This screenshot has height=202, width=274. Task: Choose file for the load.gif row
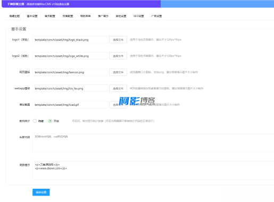[x=118, y=105]
